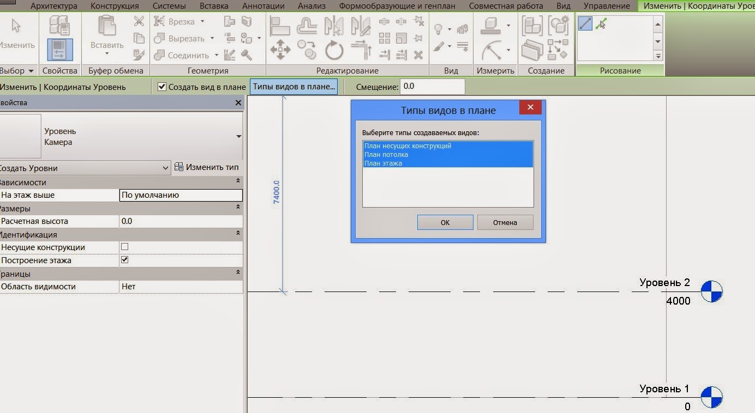This screenshot has height=413, width=755.
Task: Open the Совместная работа ribbon tab
Action: (506, 6)
